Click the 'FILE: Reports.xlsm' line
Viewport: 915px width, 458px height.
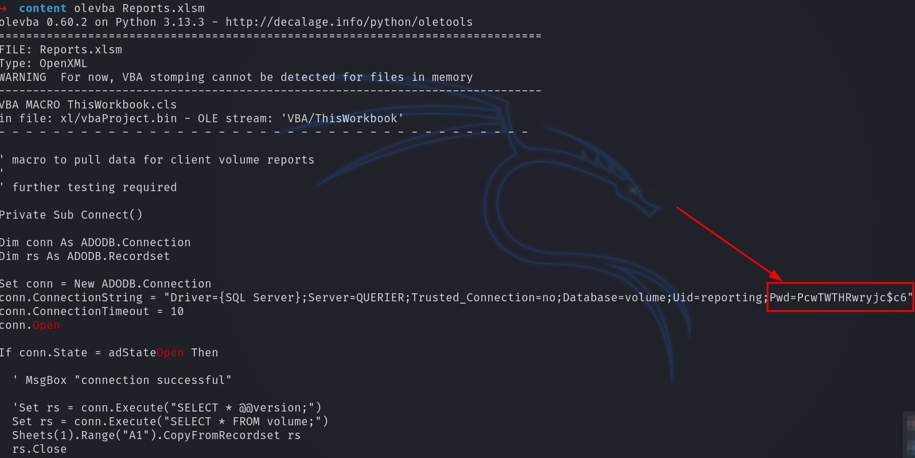coord(61,50)
